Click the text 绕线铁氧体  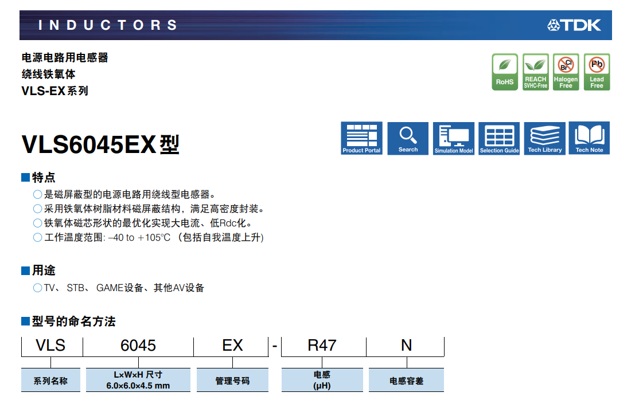49,74
